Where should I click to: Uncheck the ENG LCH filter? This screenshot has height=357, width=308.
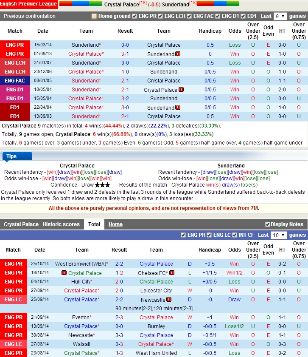coord(160,16)
